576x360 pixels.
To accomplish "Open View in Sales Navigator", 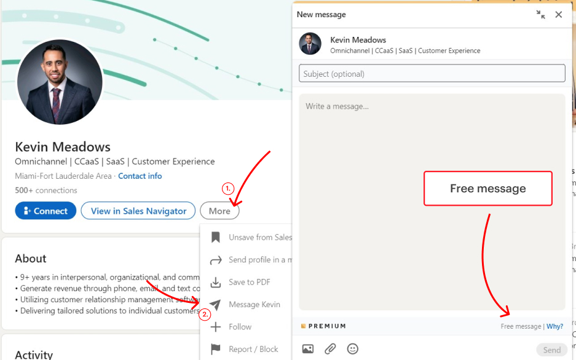I will point(138,211).
